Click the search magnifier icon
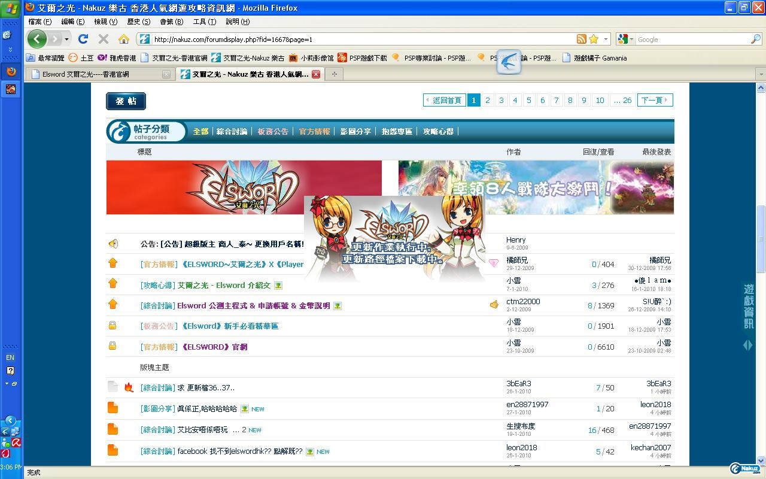 pos(756,39)
